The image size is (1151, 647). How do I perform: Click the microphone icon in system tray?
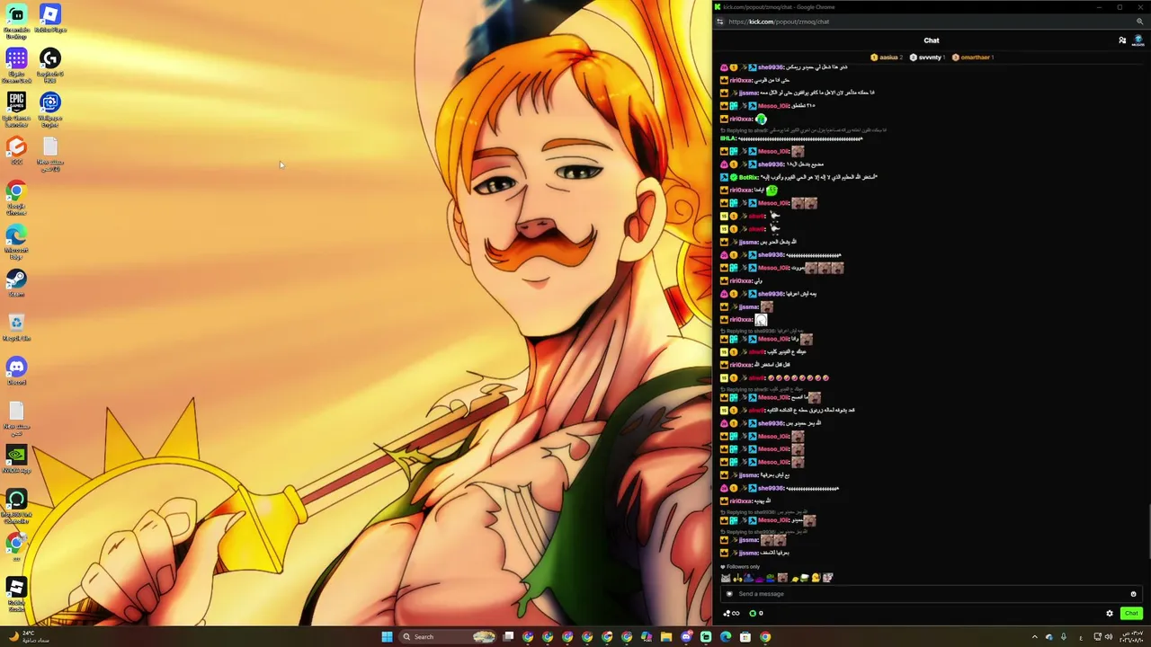point(1063,637)
